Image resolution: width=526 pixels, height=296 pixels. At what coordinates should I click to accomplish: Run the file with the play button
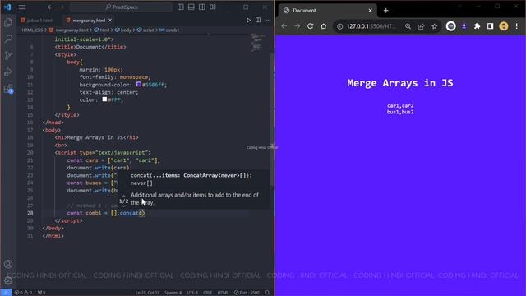pyautogui.click(x=248, y=21)
